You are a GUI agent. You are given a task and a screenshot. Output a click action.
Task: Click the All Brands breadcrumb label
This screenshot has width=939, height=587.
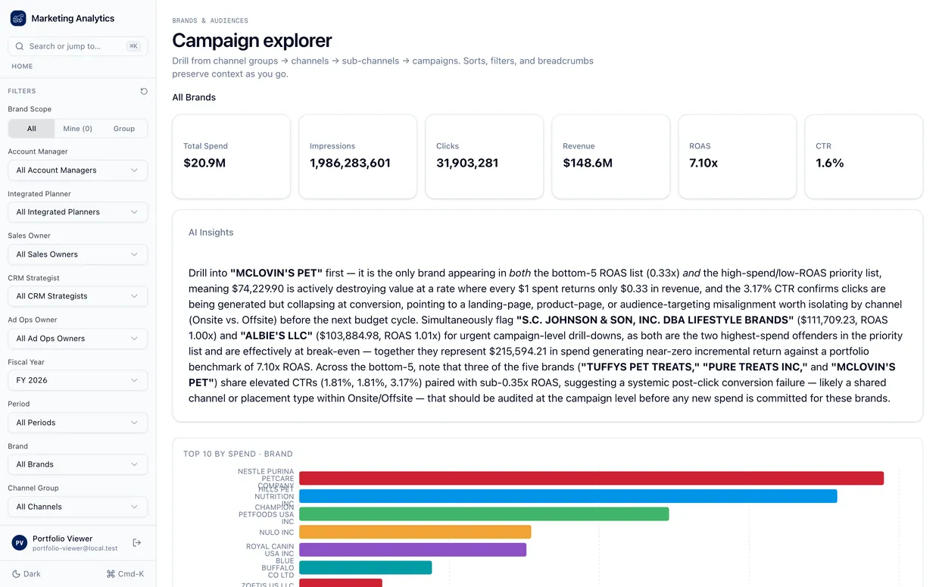coord(194,97)
